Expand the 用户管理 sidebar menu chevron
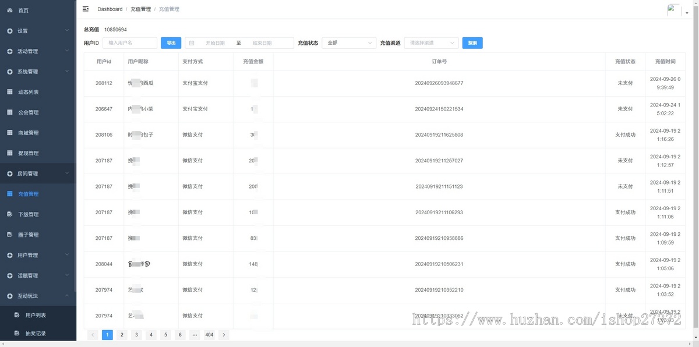Screen dimensions: 699x347 (x=67, y=254)
